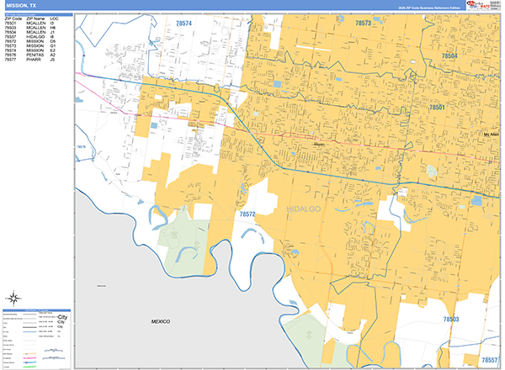Select the 78501 ZIP label on map
Image resolution: width=505 pixels, height=370 pixels.
point(438,108)
